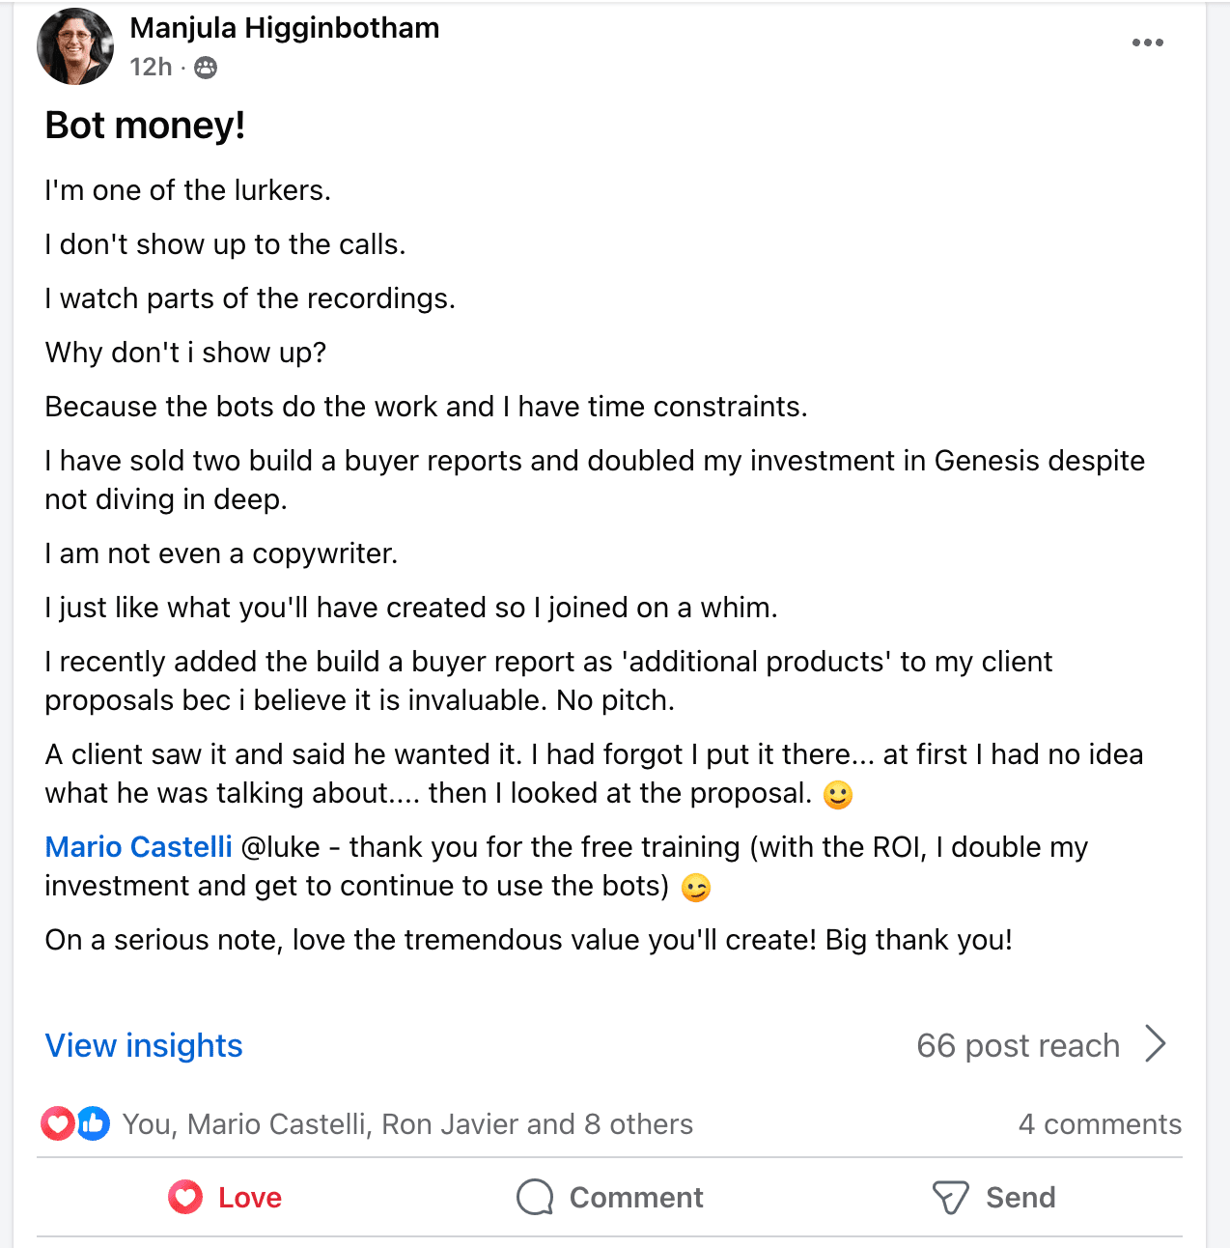Screen dimensions: 1230x1248
Task: Click the winking emoji after 'use the bots)'
Action: [x=696, y=888]
